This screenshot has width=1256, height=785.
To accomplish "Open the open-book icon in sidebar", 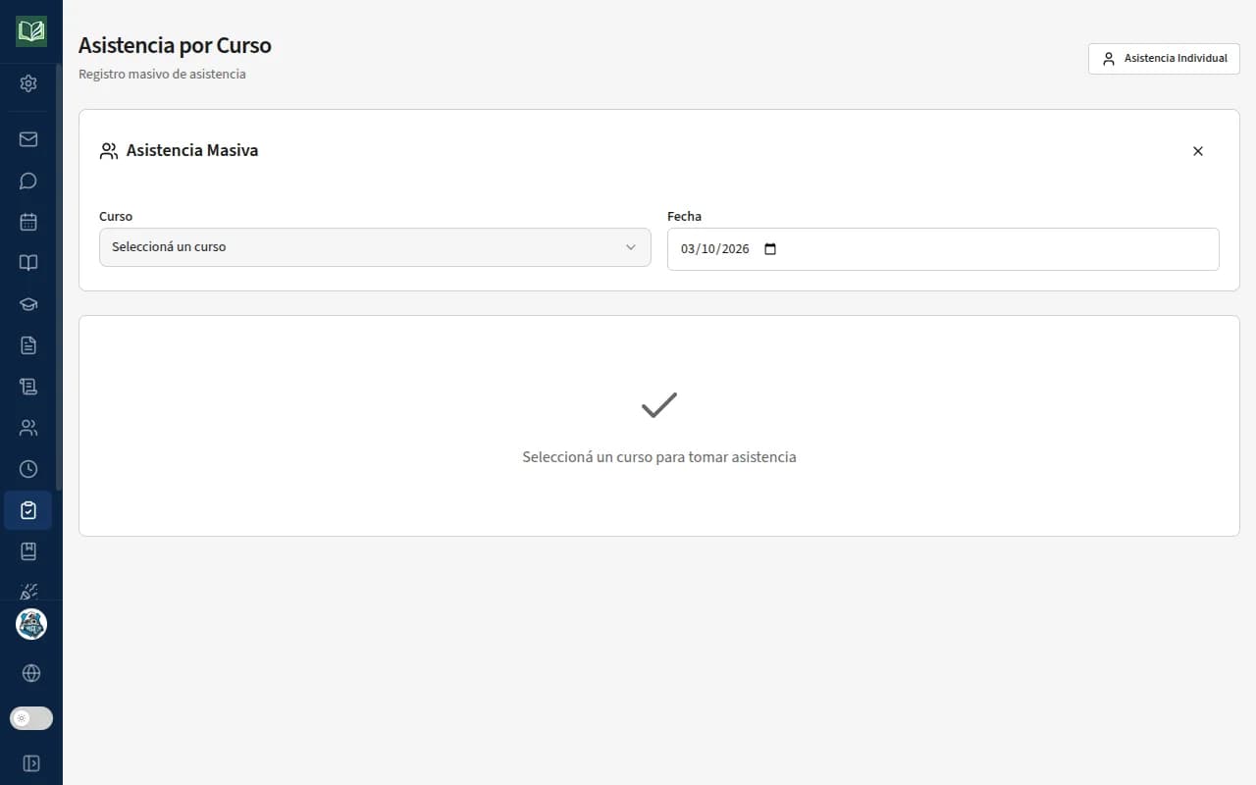I will click(28, 263).
